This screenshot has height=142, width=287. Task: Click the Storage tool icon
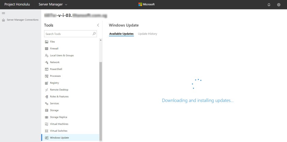coord(47,110)
